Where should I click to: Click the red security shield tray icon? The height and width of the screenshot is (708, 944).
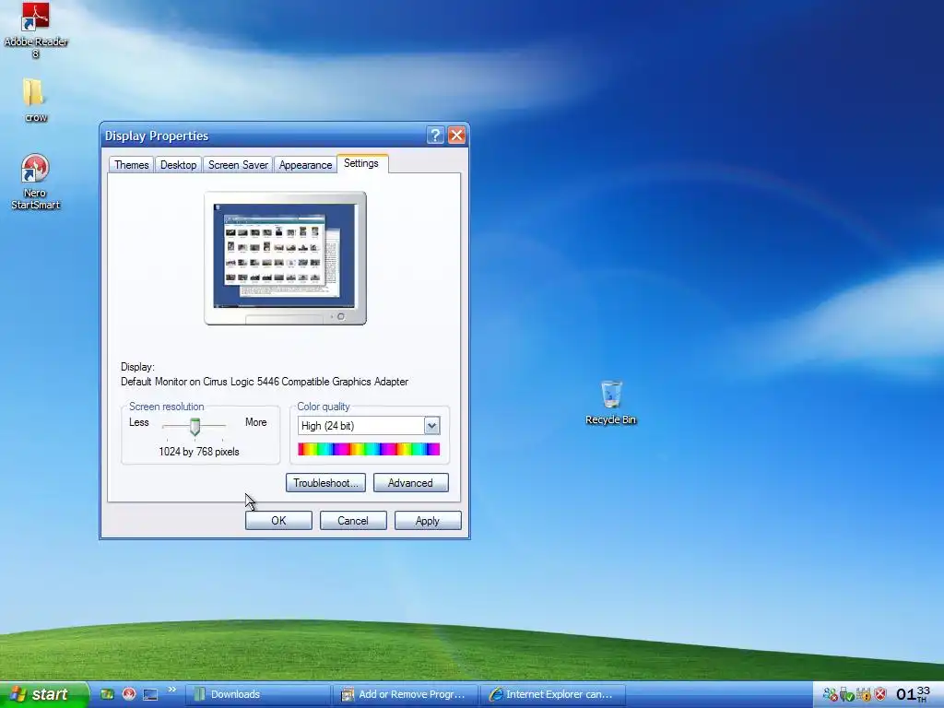tap(880, 695)
